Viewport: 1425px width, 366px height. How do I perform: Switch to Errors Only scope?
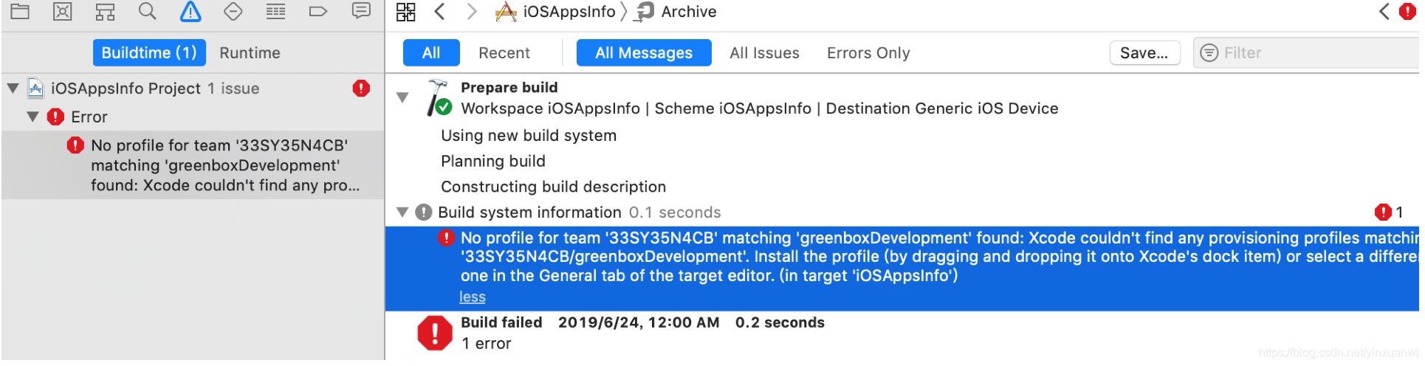pyautogui.click(x=868, y=53)
